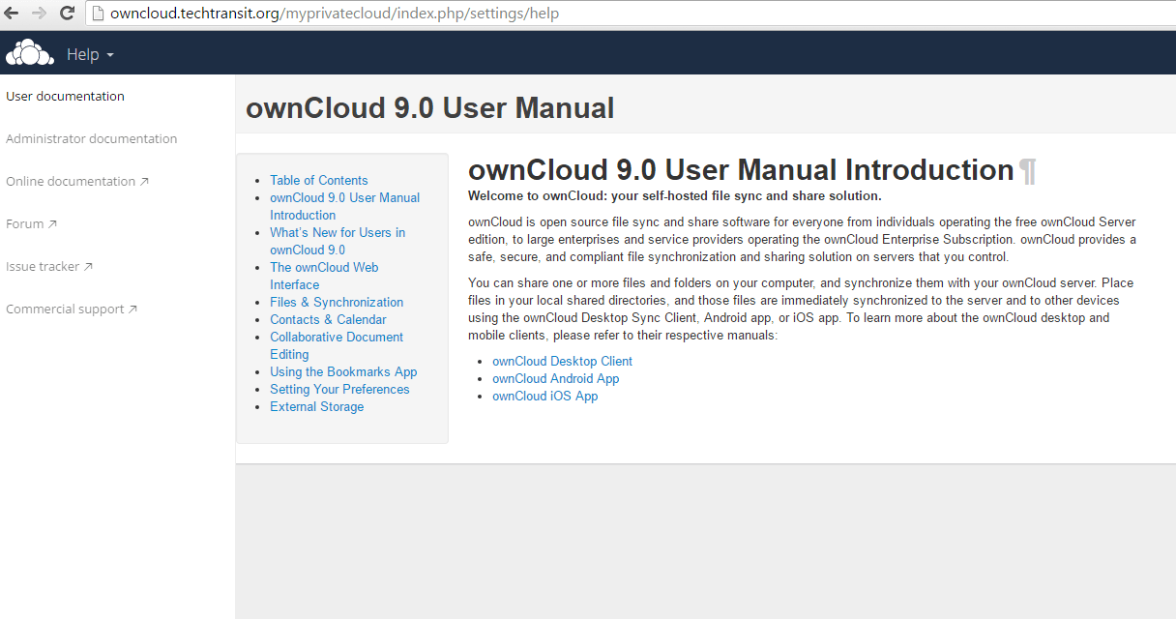Click the Table of Contents link
This screenshot has height=619, width=1176.
click(319, 180)
